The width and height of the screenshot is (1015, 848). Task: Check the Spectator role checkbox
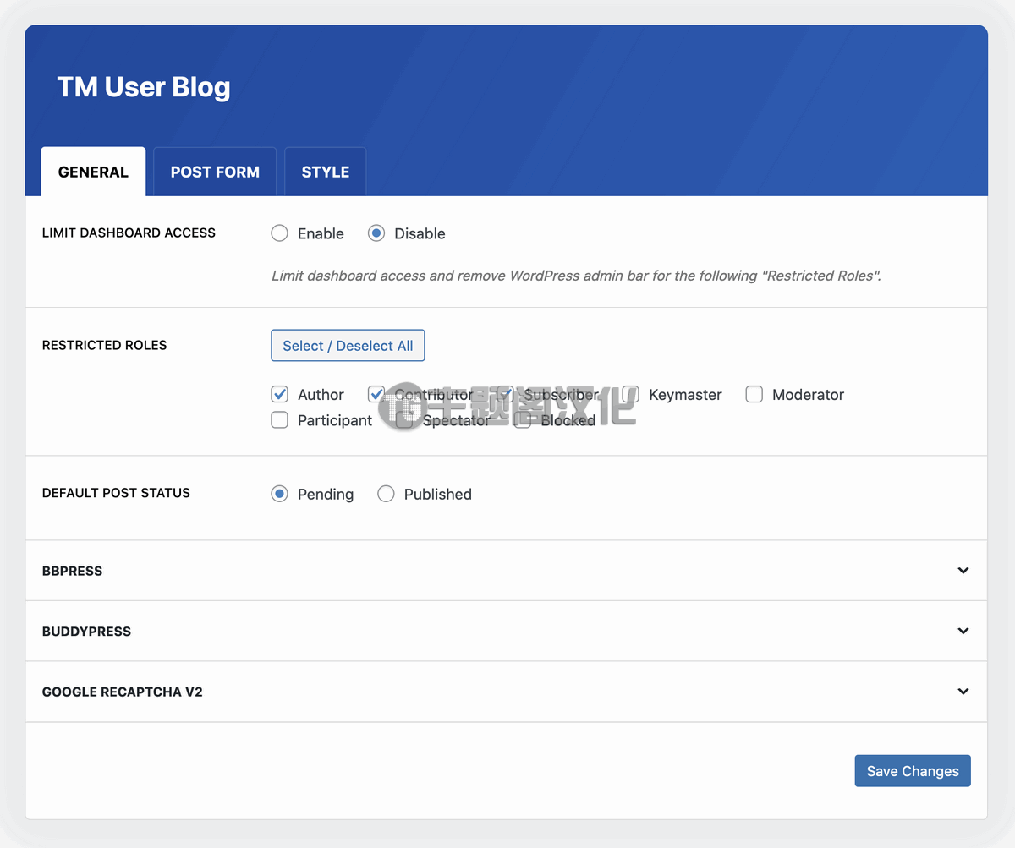click(404, 419)
